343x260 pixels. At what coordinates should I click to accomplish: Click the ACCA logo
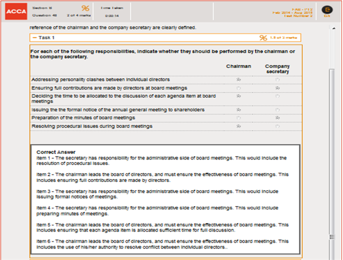(x=16, y=12)
